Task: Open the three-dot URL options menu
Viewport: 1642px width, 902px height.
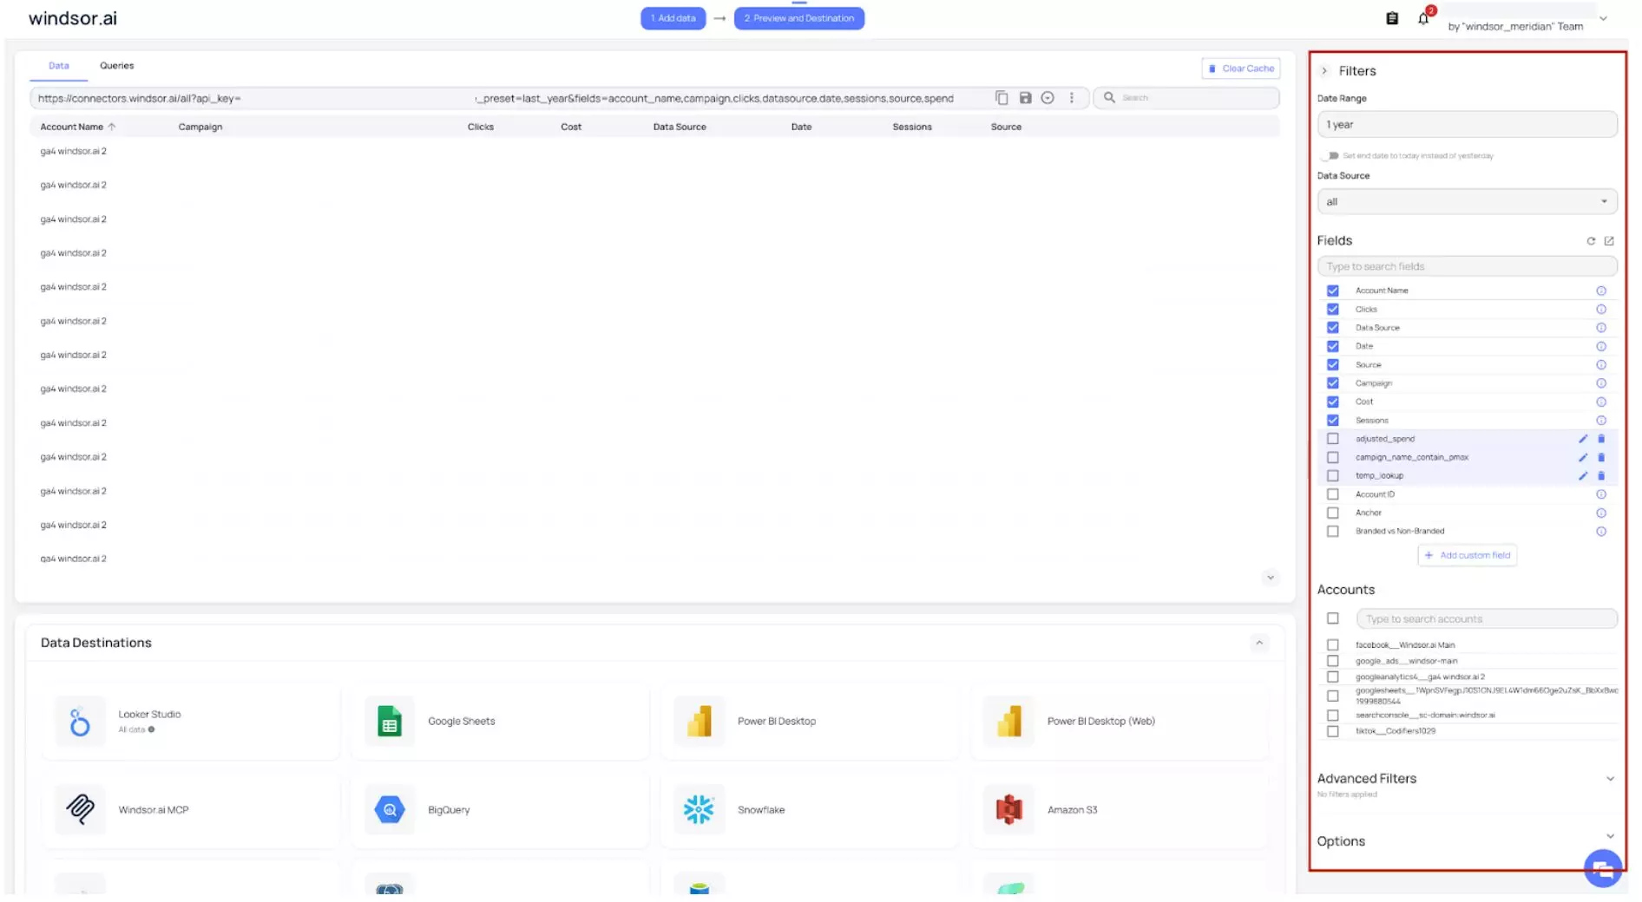Action: coord(1072,98)
